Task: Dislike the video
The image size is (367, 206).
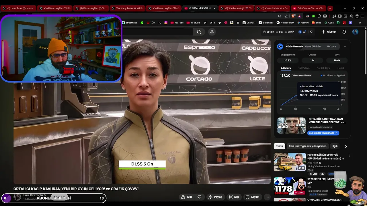Action: tap(199, 197)
